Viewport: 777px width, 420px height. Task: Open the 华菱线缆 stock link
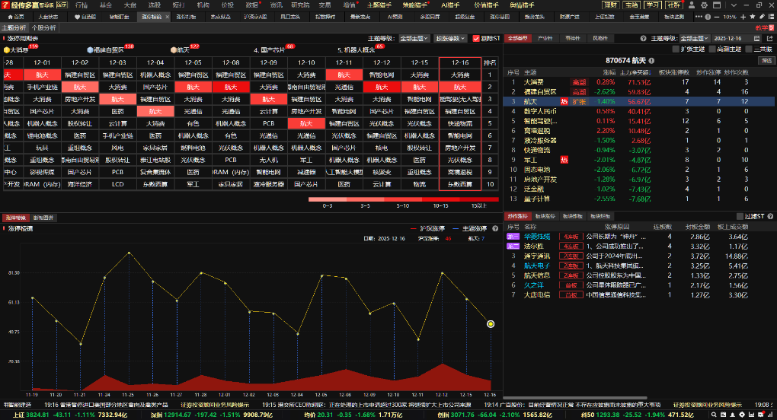point(536,237)
